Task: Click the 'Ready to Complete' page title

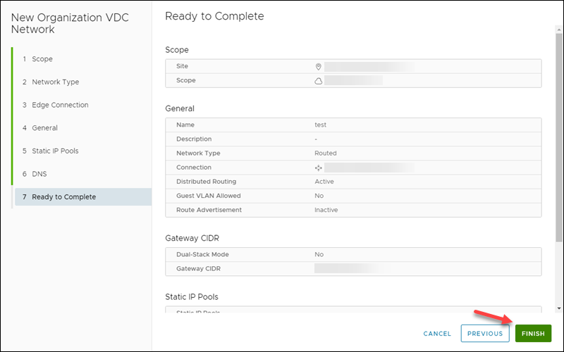Action: (x=214, y=16)
